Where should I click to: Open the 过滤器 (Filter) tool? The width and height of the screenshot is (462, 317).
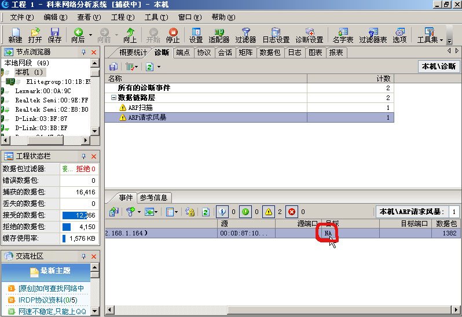(246, 35)
